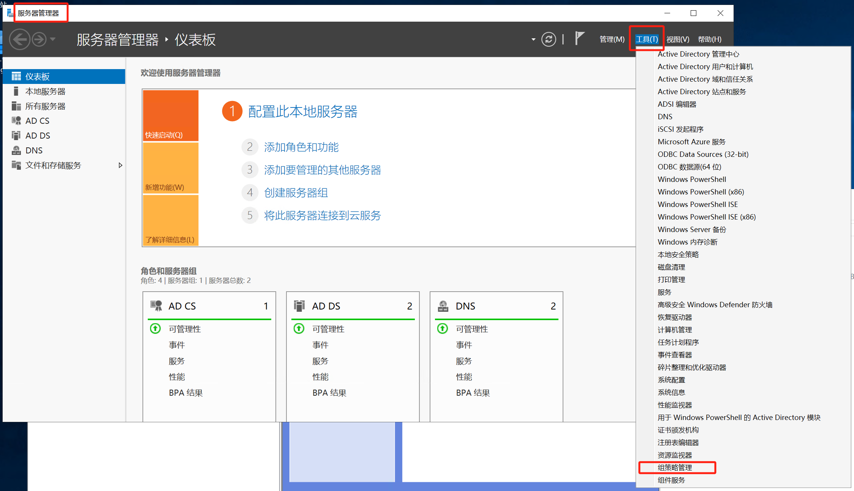This screenshot has width=854, height=491.
Task: Choose 任务计划程序 from tools menu
Action: (678, 342)
